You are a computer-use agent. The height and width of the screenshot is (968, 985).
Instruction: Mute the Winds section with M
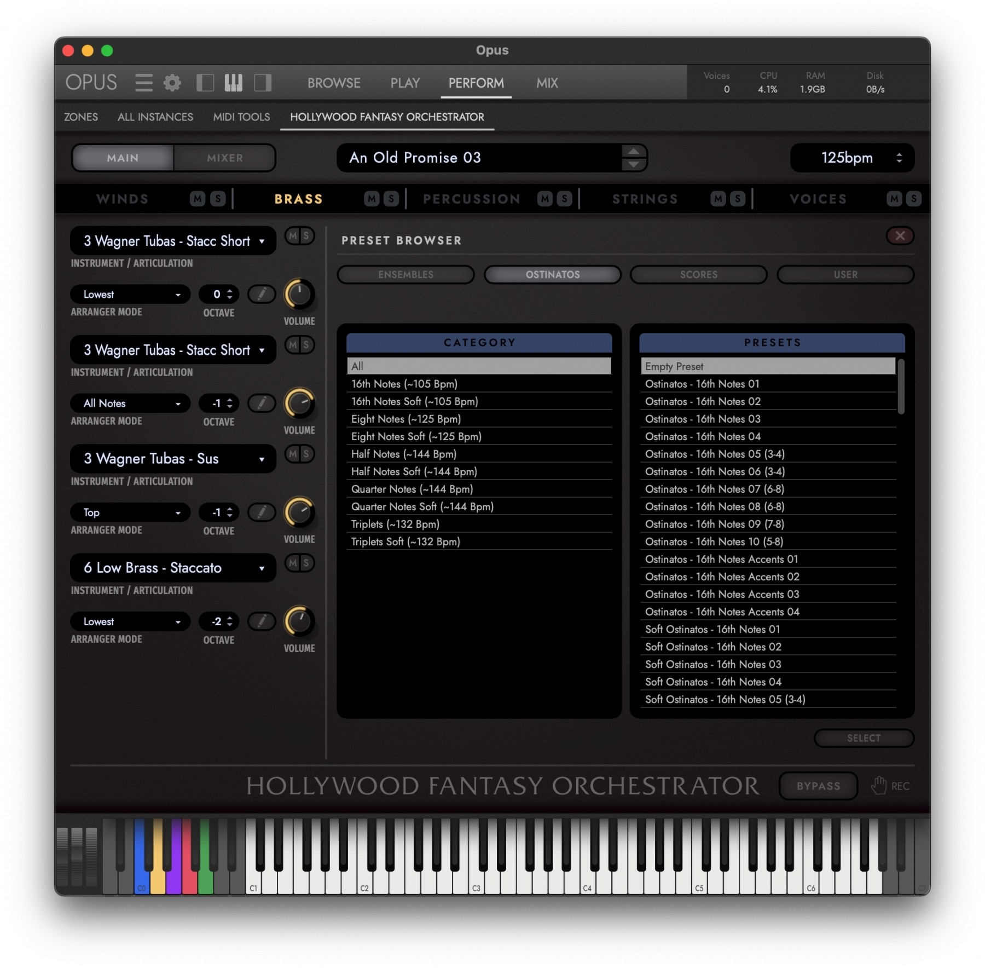click(198, 199)
